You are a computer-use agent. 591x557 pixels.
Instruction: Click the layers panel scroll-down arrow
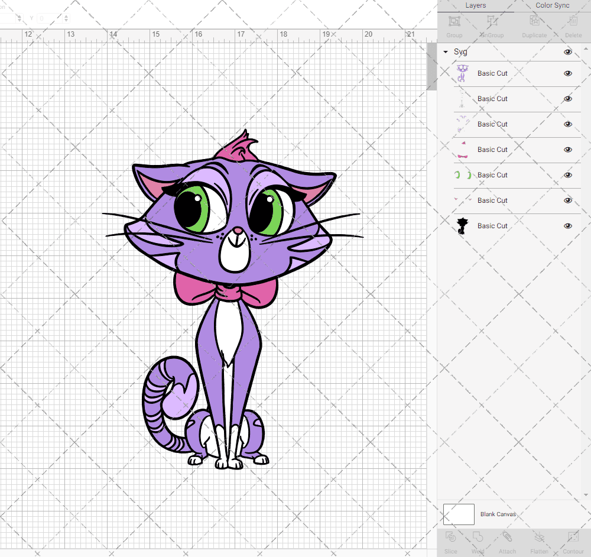click(x=585, y=495)
